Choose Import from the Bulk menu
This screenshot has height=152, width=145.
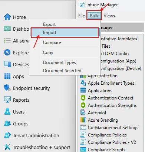(65, 33)
